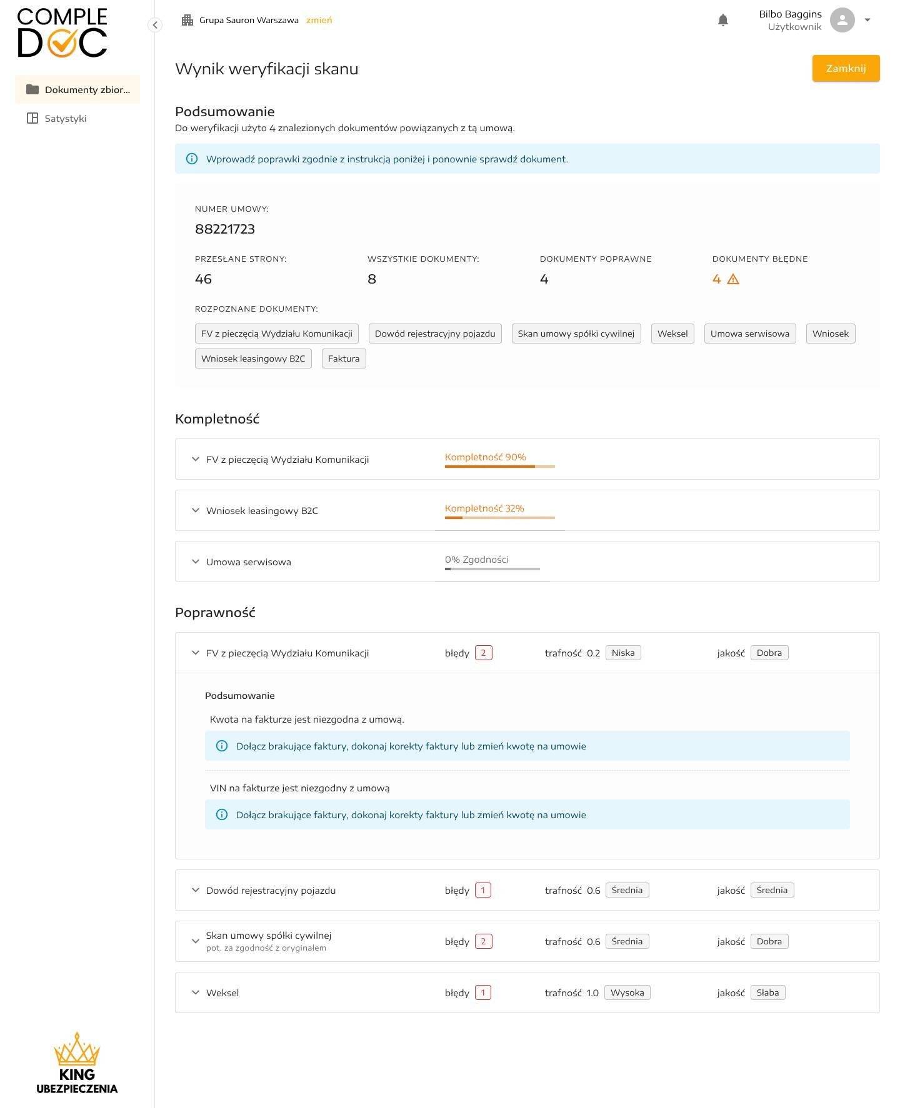The image size is (900, 1108).
Task: Click the warning triangle next to Dokumenty błędne
Action: tap(733, 279)
